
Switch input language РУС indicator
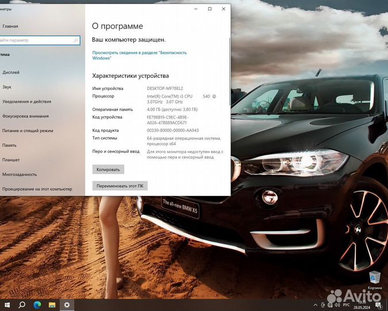coord(346,305)
